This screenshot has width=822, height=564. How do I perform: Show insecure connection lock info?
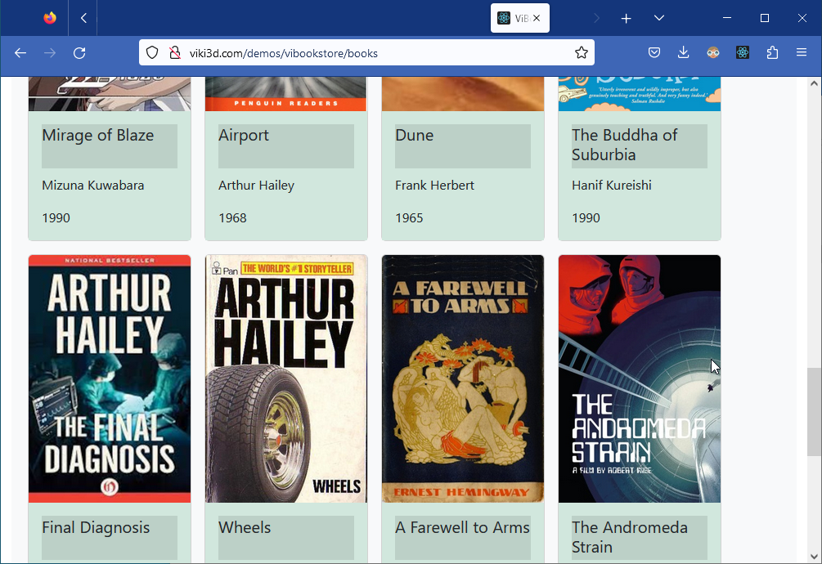(x=174, y=53)
